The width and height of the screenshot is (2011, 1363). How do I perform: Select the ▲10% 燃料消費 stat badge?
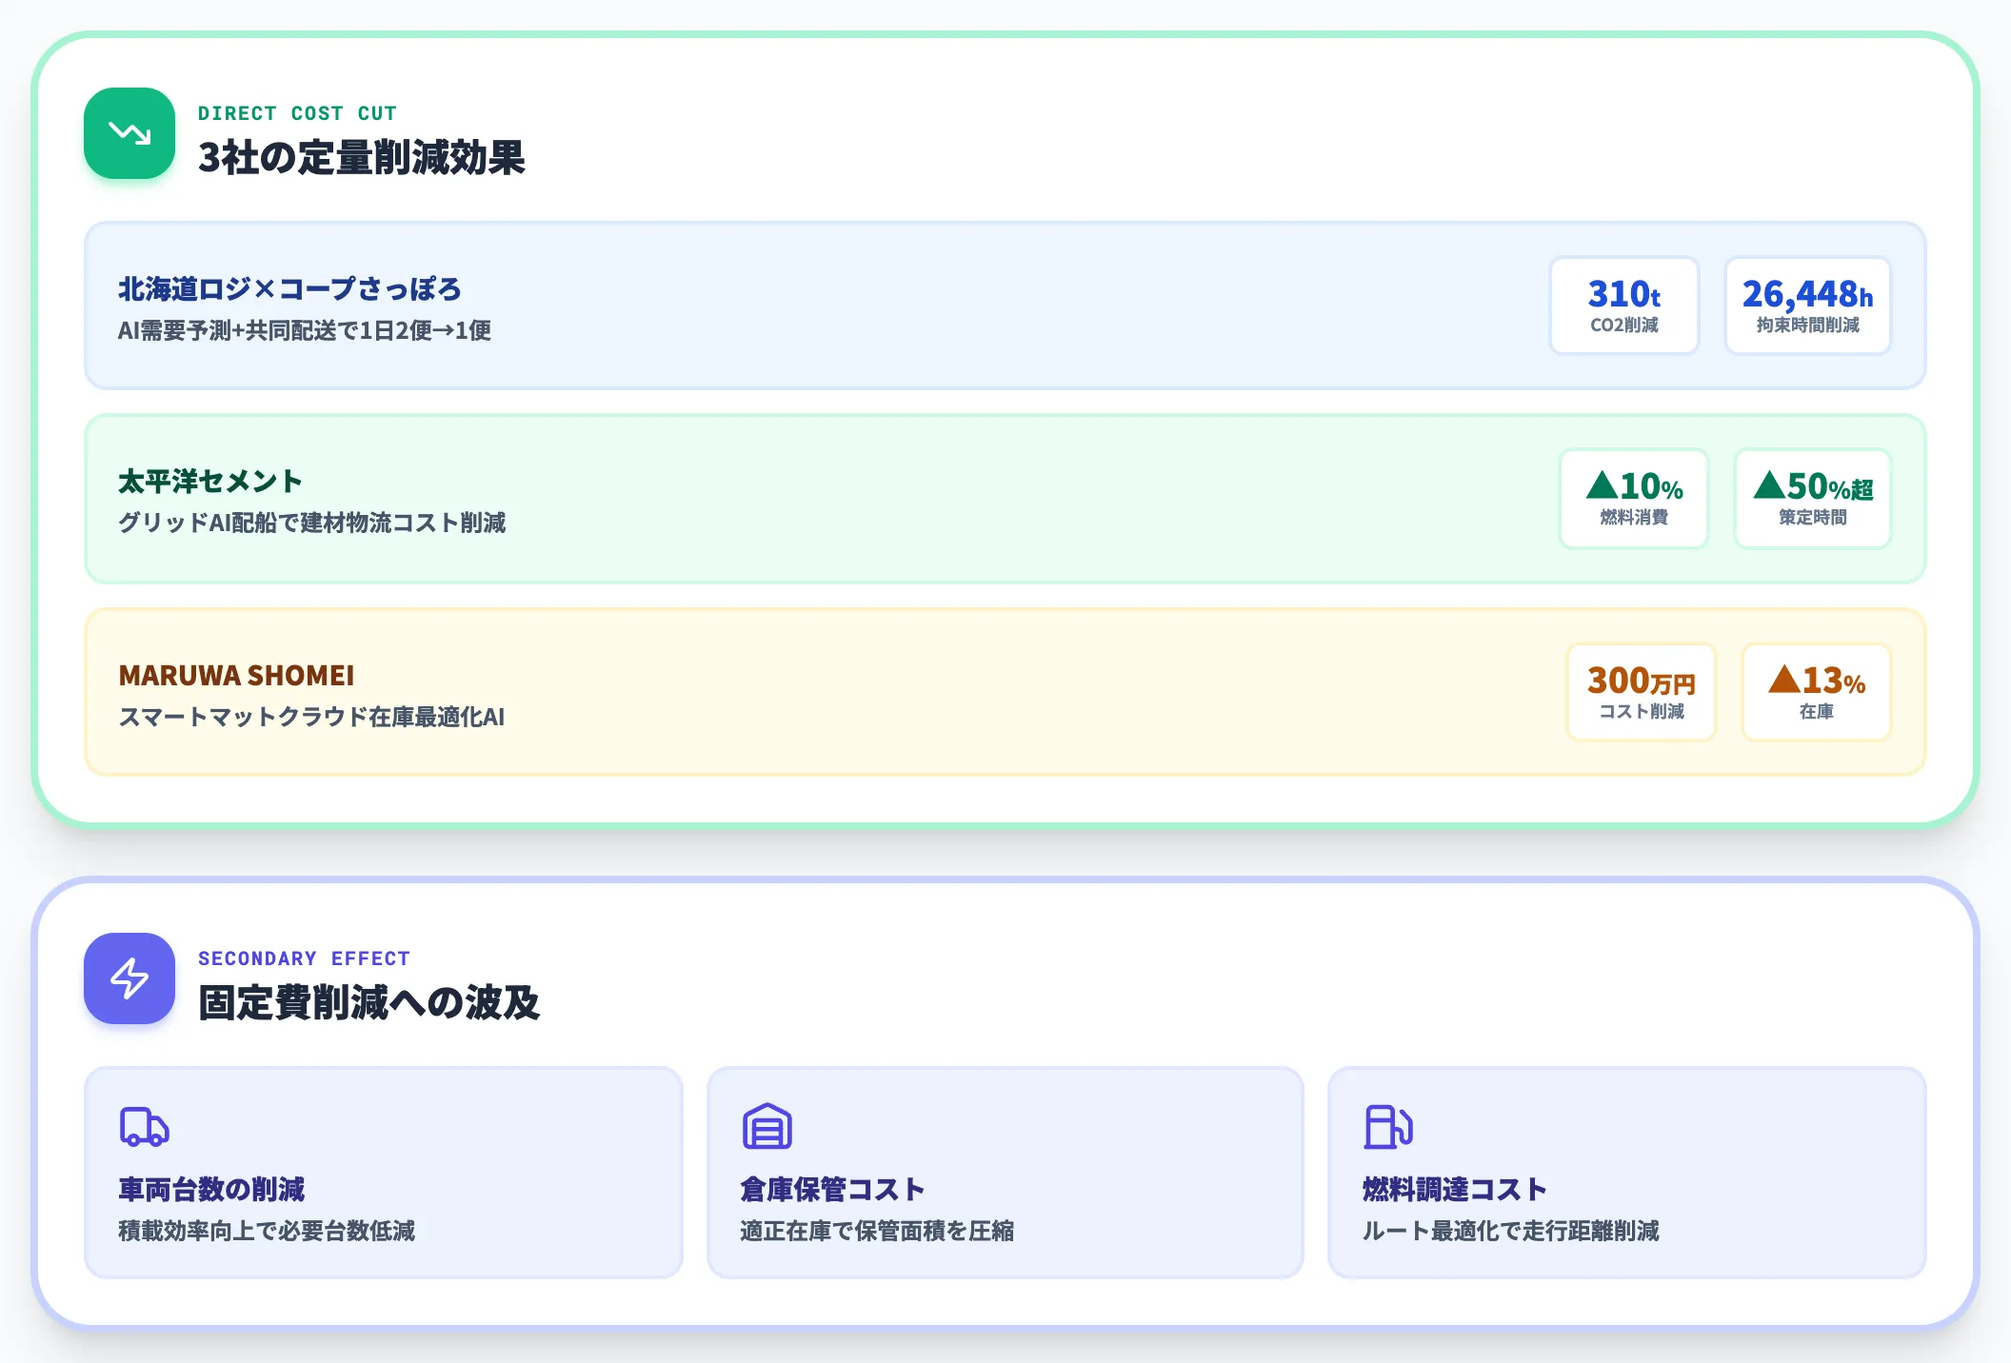click(1634, 499)
